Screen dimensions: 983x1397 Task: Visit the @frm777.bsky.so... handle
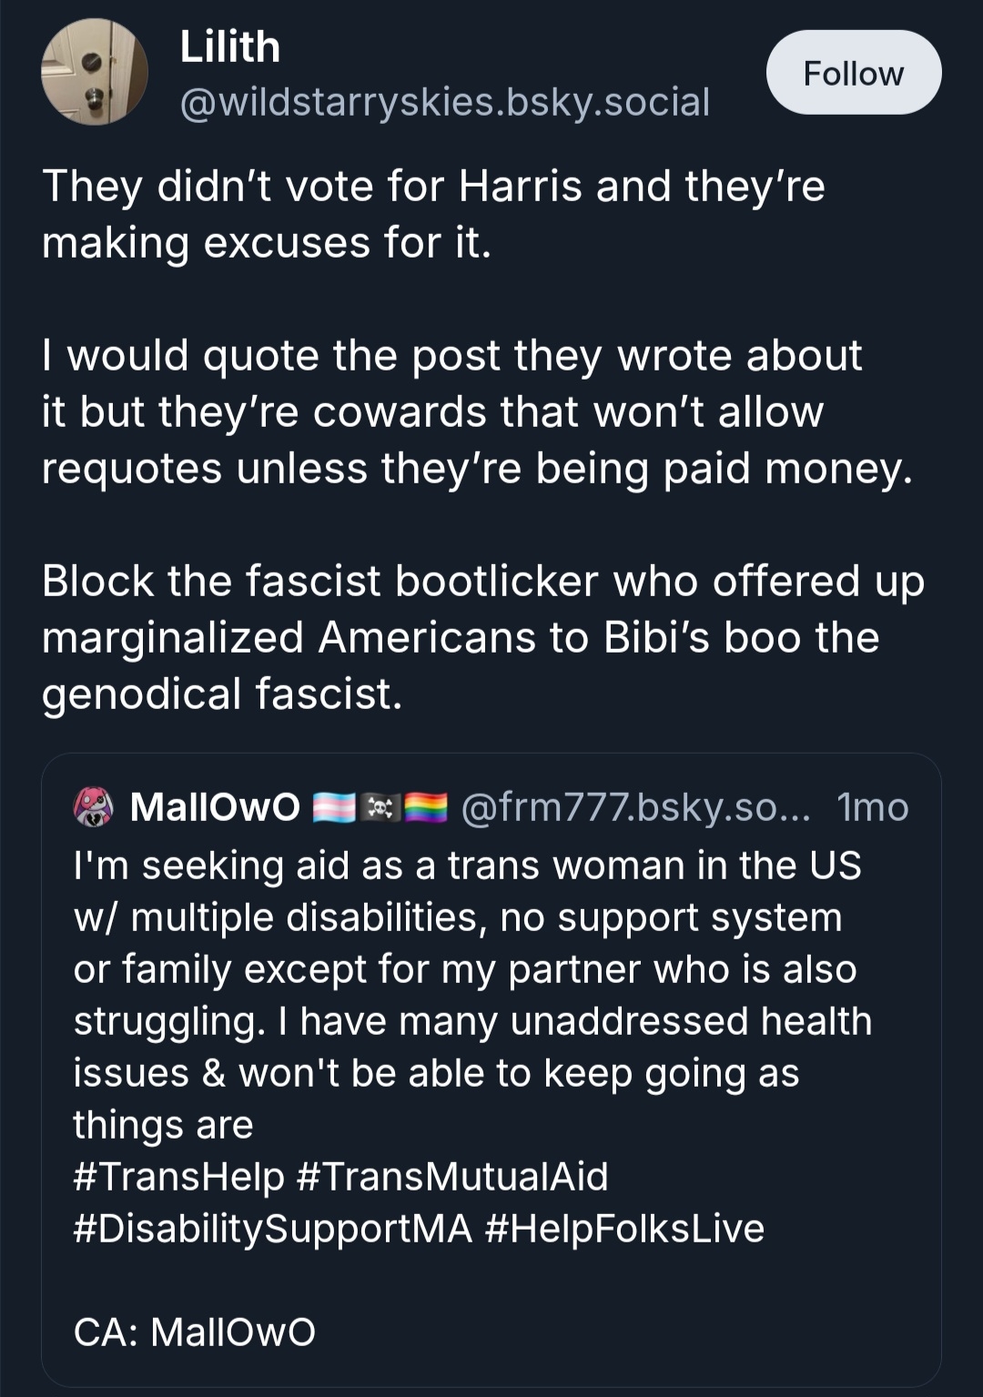tap(635, 807)
